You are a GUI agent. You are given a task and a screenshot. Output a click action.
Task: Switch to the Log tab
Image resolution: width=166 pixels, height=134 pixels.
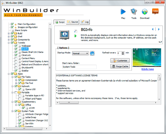85,22
